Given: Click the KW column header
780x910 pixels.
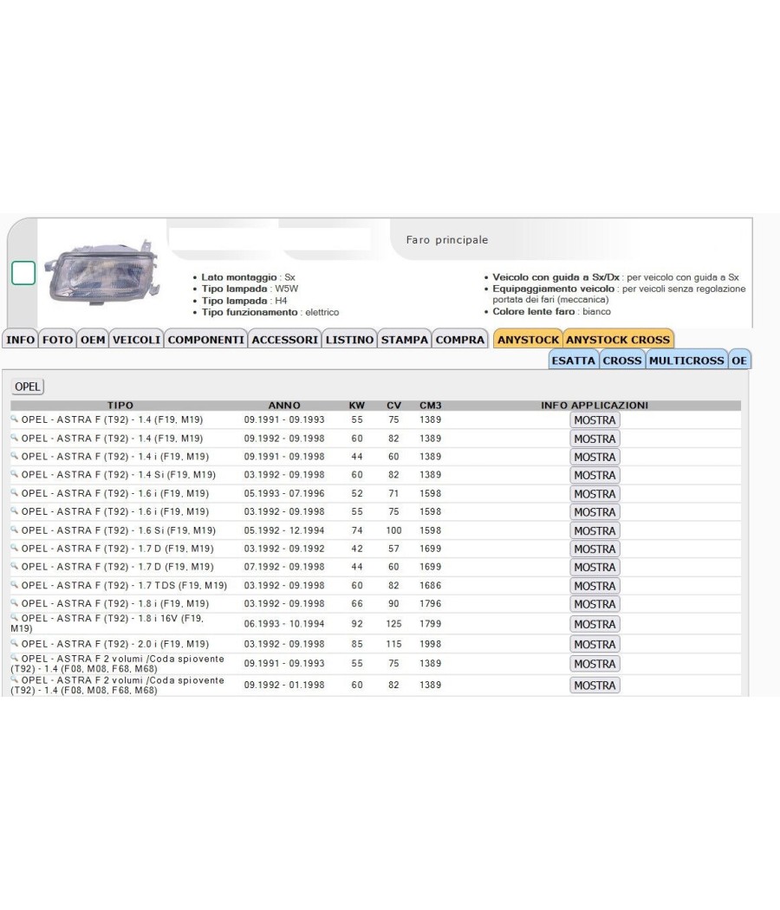Looking at the screenshot, I should tap(357, 405).
